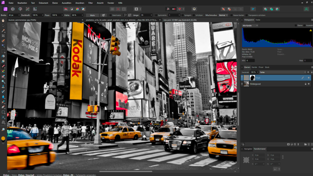The width and height of the screenshot is (313, 176).
Task: Switch to the Liquify Persona icon
Action: coord(13,9)
